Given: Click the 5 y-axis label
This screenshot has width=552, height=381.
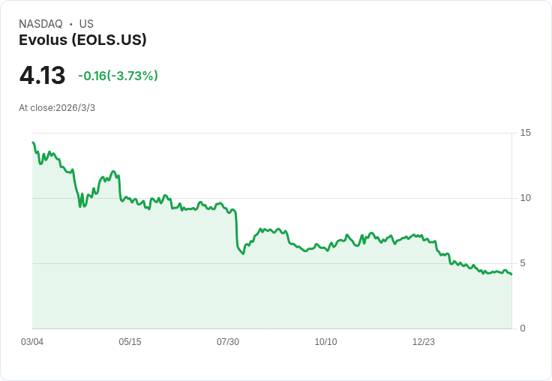Looking at the screenshot, I should coord(523,263).
